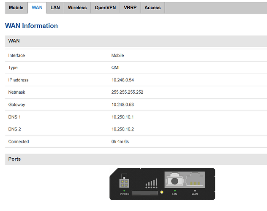
Task: Open the Access tab
Action: (x=153, y=8)
